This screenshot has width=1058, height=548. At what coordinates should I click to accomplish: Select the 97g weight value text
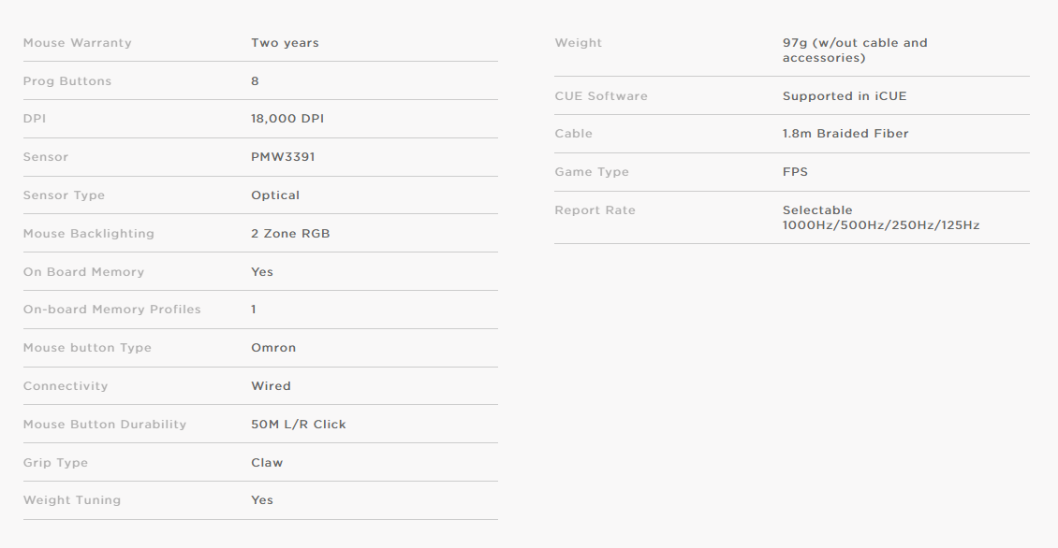pos(855,50)
